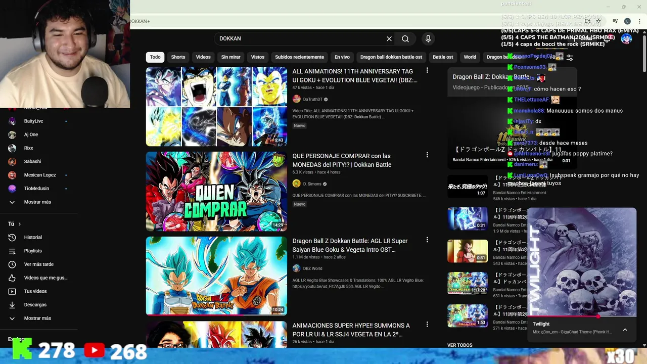This screenshot has height=364, width=647.
Task: Select the Videos filter chip
Action: pos(203,57)
